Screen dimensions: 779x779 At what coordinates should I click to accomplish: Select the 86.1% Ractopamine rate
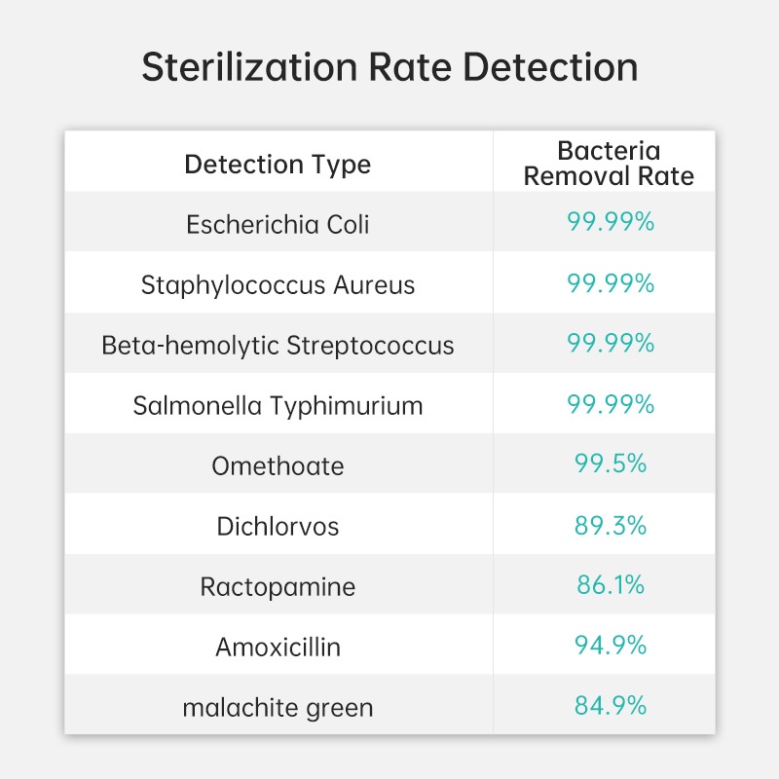(610, 585)
